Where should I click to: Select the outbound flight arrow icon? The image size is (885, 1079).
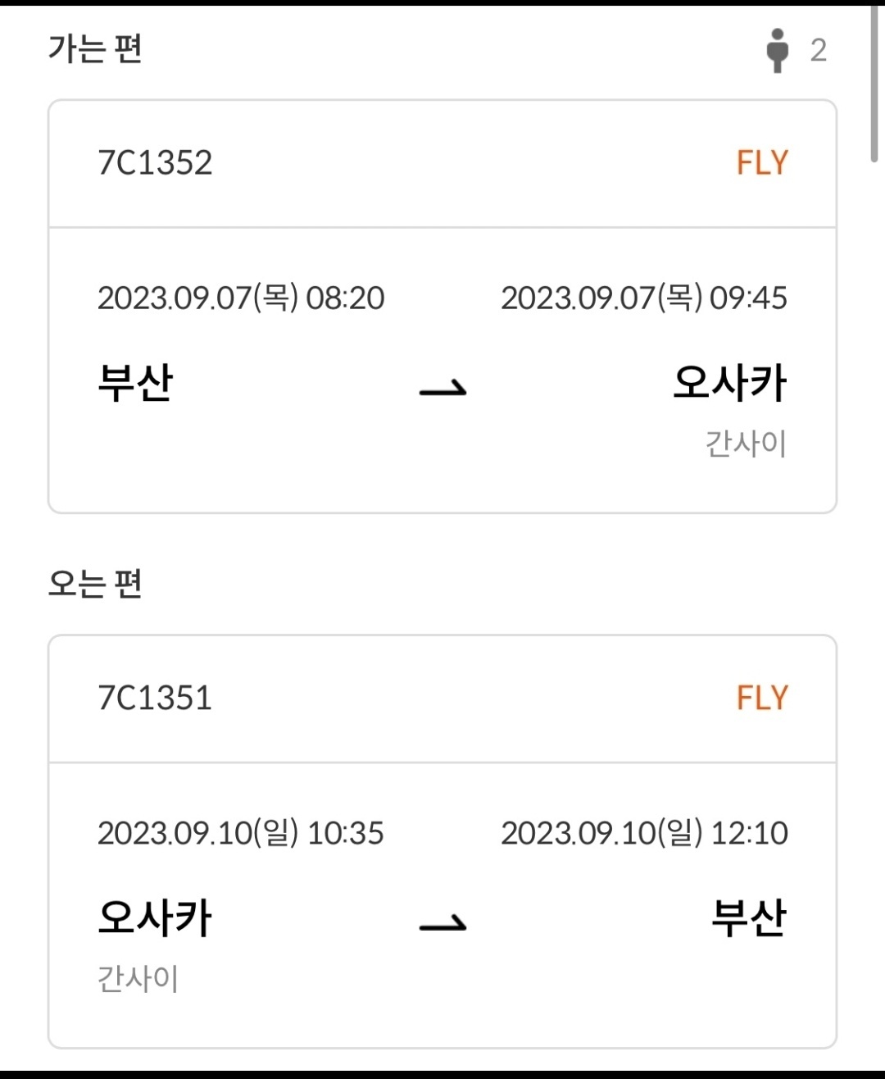pyautogui.click(x=442, y=388)
